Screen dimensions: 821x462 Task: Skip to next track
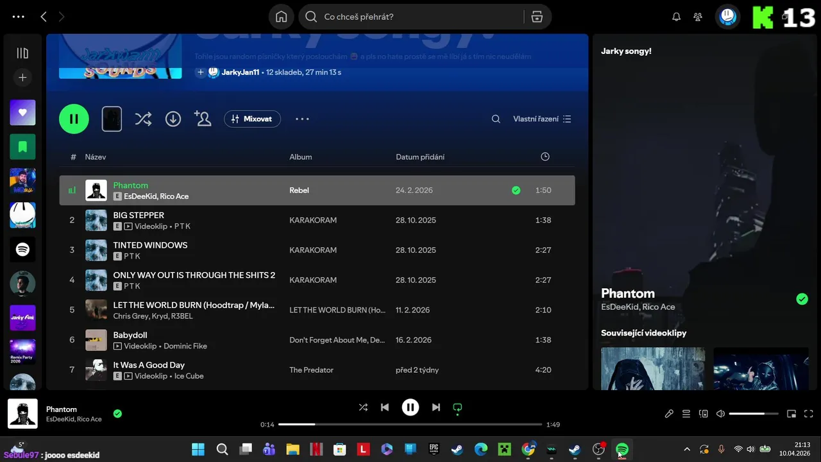(436, 407)
